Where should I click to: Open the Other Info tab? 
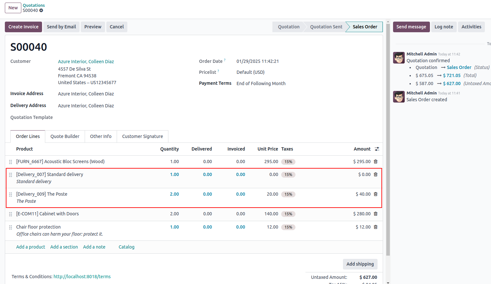tap(101, 136)
